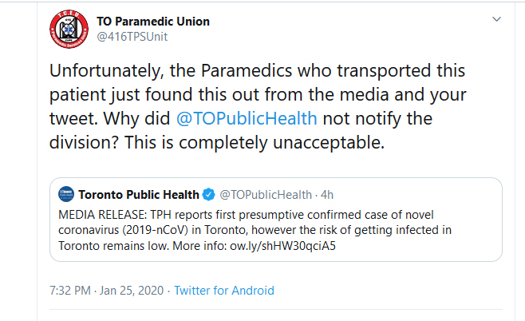
Task: Open the Twitter for Android source link
Action: 224,291
